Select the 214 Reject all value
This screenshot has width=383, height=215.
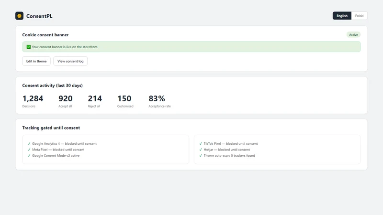(x=95, y=98)
